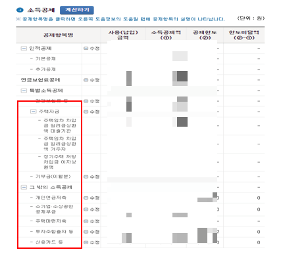Click the 기본공제 item name
Image resolution: width=283 pixels, height=258 pixels.
(45, 58)
